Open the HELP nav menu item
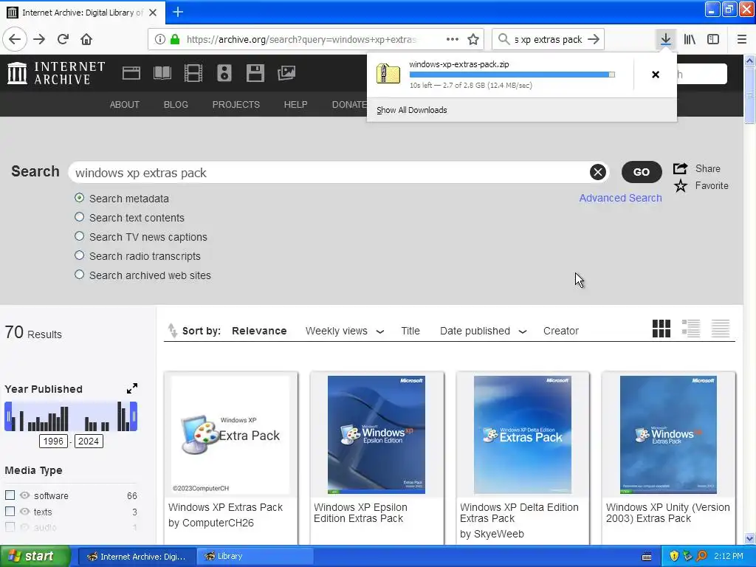Viewport: 756px width, 567px height. 295,105
